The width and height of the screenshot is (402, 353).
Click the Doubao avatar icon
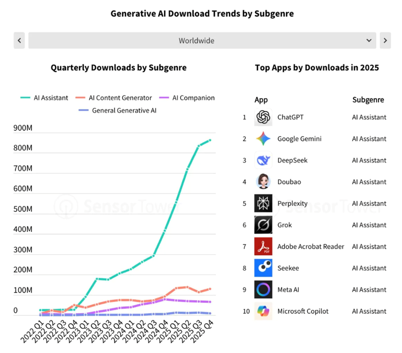point(263,182)
